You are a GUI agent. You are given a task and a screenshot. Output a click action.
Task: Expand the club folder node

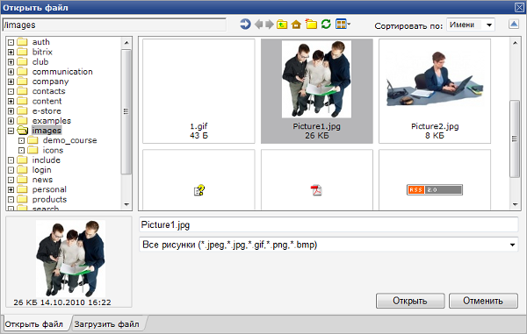11,62
